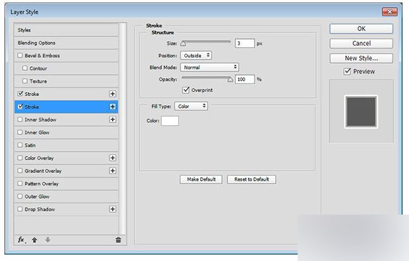Duplicate the highlighted Stroke with plus icon

pos(113,107)
